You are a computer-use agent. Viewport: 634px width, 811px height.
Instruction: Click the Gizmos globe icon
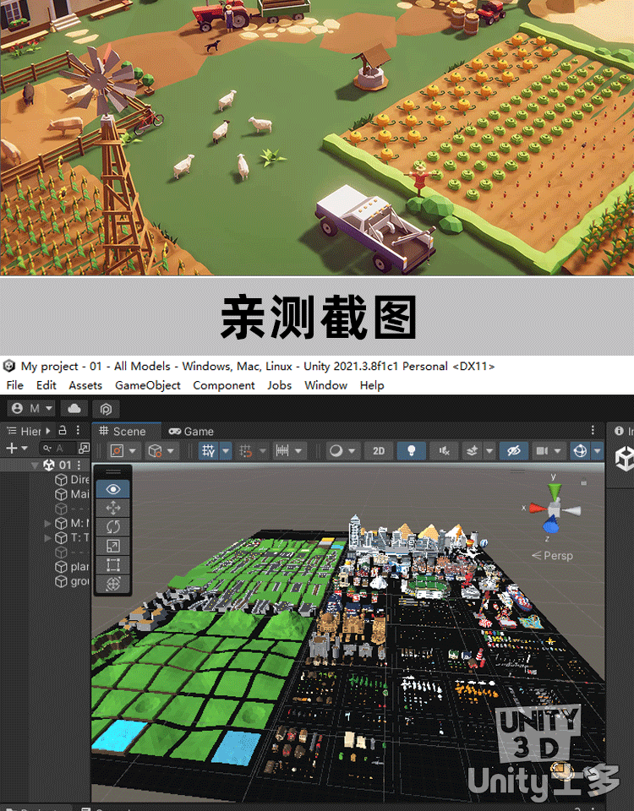click(x=580, y=451)
